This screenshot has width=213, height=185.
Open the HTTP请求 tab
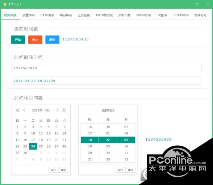pos(47,15)
